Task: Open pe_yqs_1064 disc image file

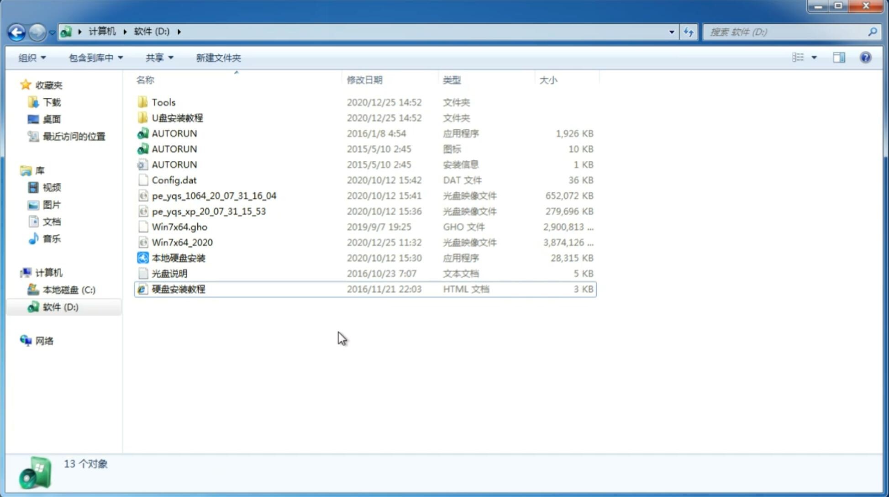Action: coord(214,196)
